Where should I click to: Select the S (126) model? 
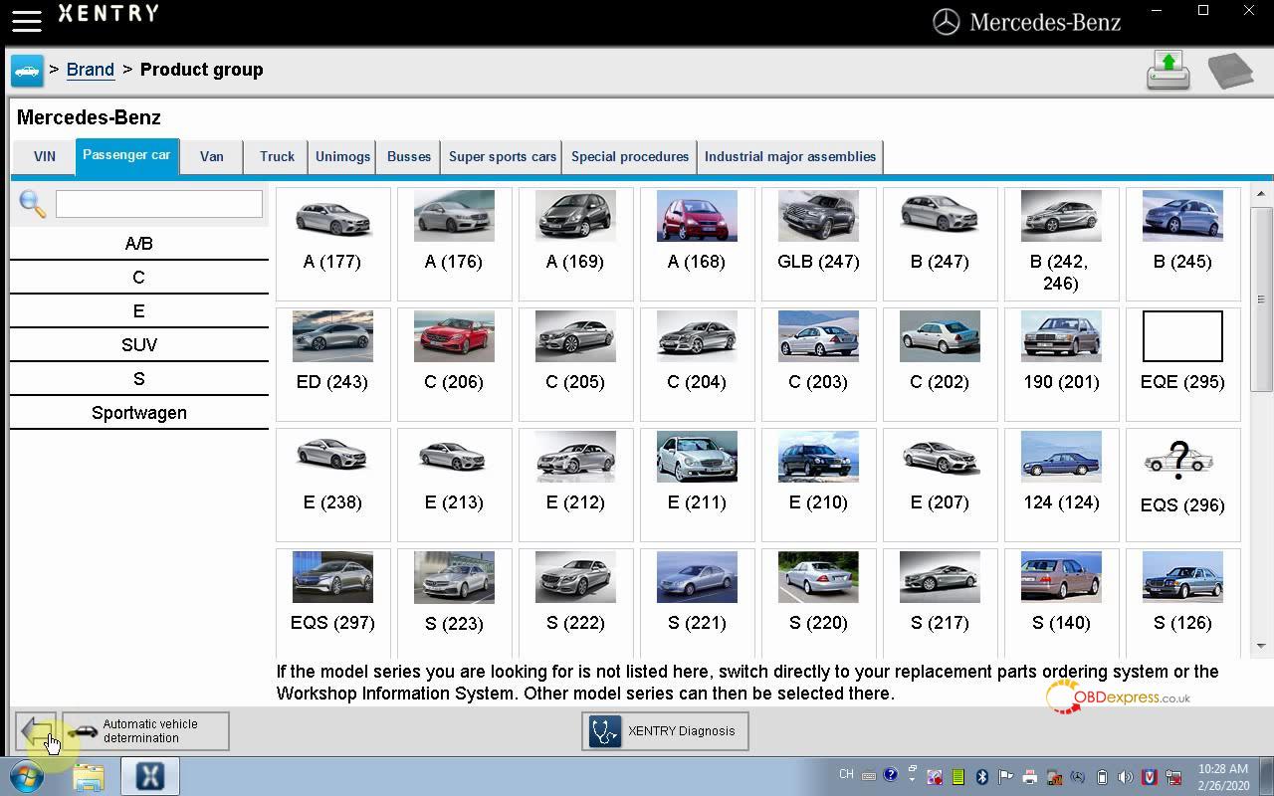1182,602
